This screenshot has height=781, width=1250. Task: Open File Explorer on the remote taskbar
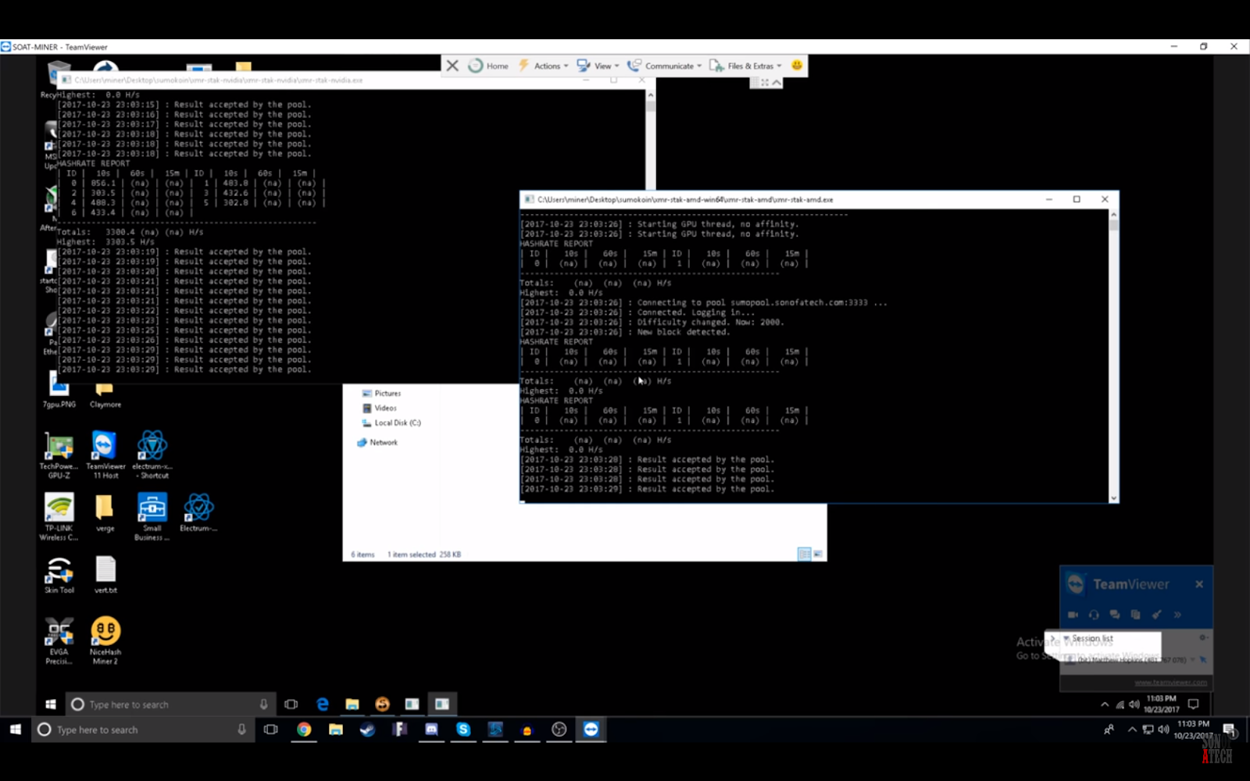(352, 704)
